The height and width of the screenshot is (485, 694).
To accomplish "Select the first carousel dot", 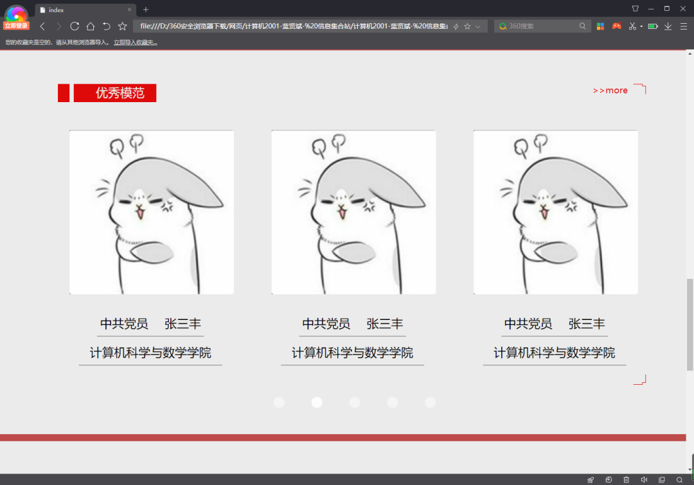I will click(279, 402).
